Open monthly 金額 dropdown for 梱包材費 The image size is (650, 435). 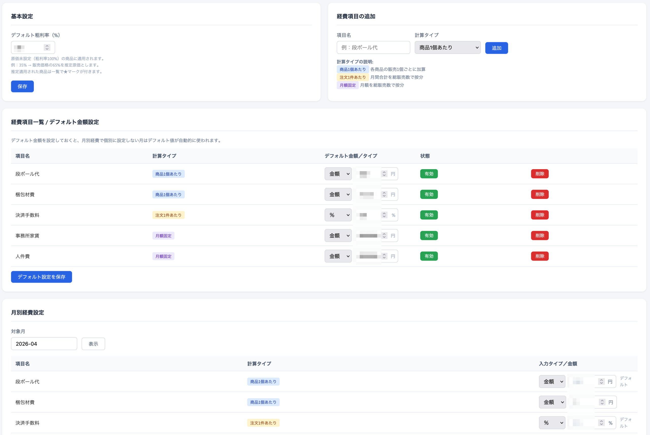[552, 402]
